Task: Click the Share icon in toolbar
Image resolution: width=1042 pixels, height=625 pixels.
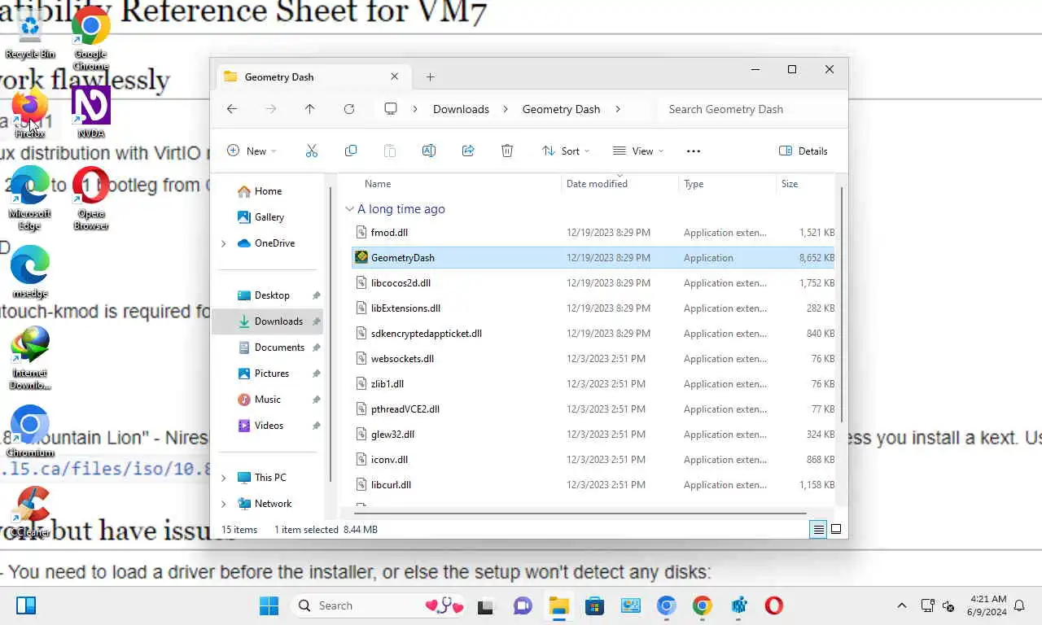Action: pos(468,151)
